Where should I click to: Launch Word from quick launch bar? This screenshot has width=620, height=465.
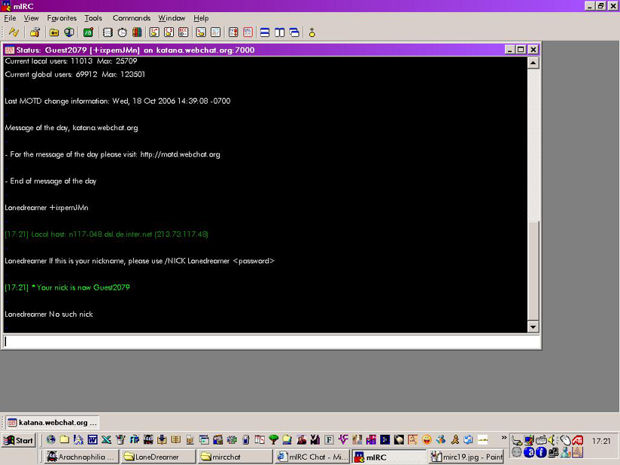pos(93,439)
